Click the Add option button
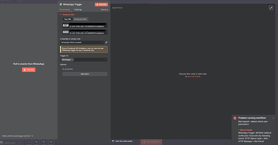This screenshot has width=278, height=145. coord(85,74)
